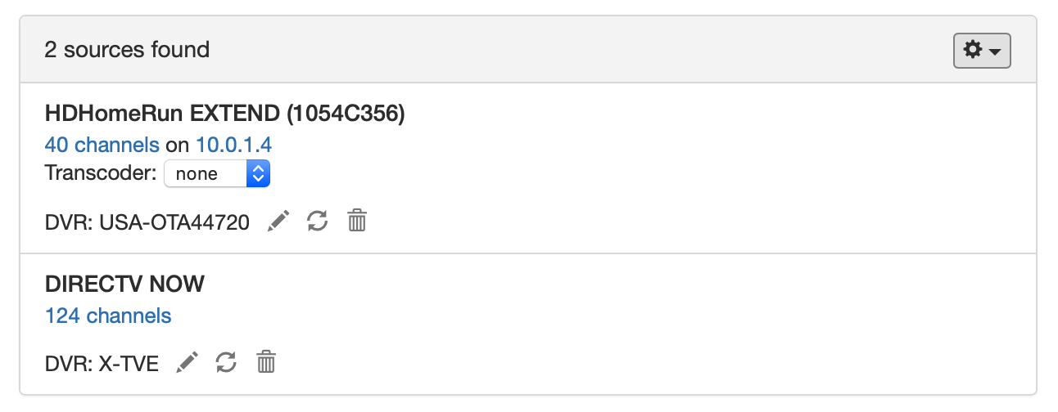
Task: Click the DVR: X-TVE label
Action: pos(102,363)
